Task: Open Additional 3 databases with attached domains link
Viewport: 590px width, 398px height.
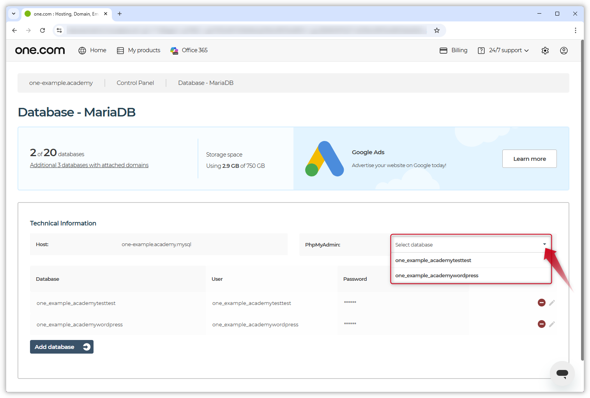Action: 89,165
